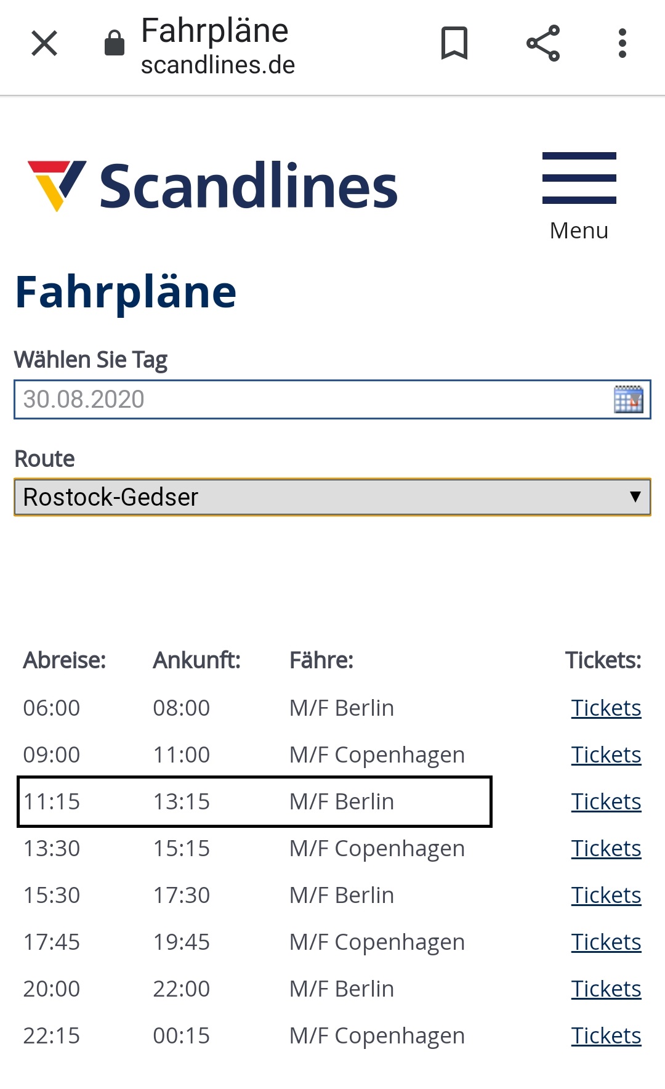Open Tickets link for 15:30 departure
Viewport: 665px width, 1089px height.
point(606,896)
